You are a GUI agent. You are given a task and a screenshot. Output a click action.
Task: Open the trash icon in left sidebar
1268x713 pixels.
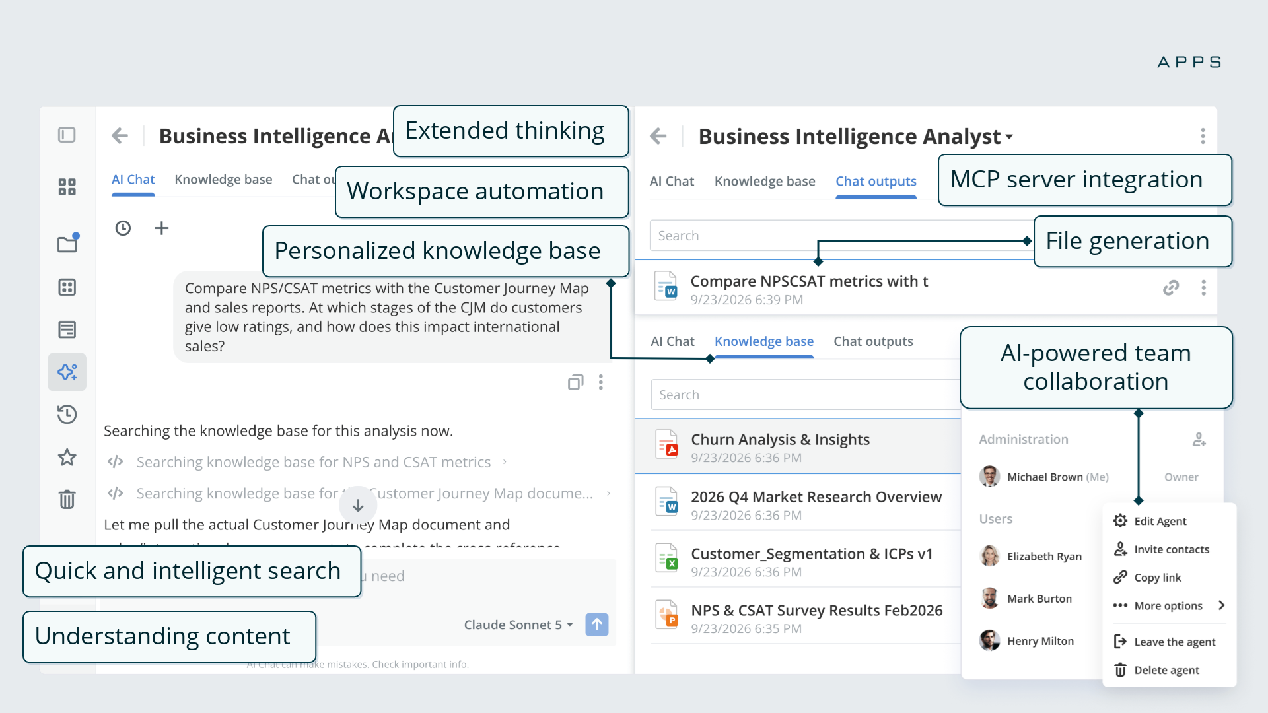(x=67, y=499)
